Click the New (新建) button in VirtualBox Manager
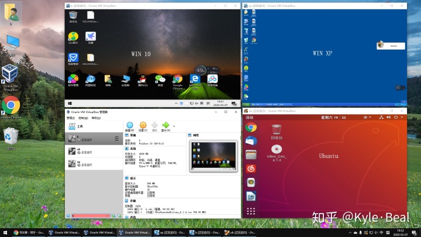 [x=130, y=126]
